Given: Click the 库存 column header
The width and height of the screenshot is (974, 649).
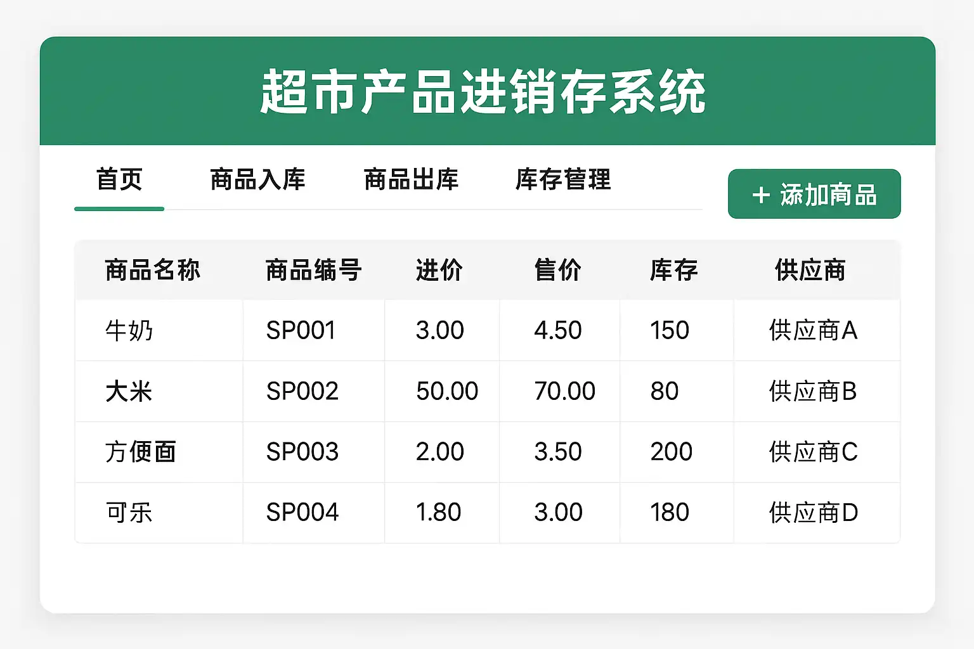Looking at the screenshot, I should [673, 271].
